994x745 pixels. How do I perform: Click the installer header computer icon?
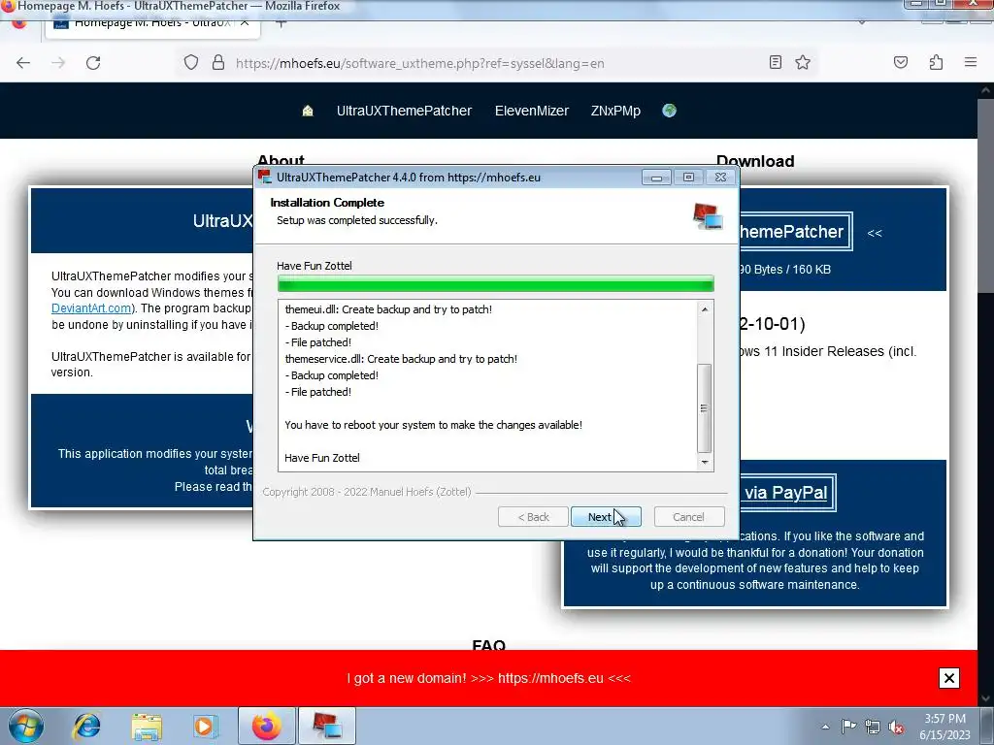[x=708, y=216]
